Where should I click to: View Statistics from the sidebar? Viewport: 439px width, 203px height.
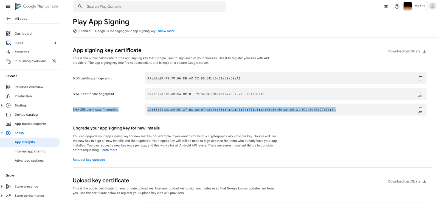(22, 52)
